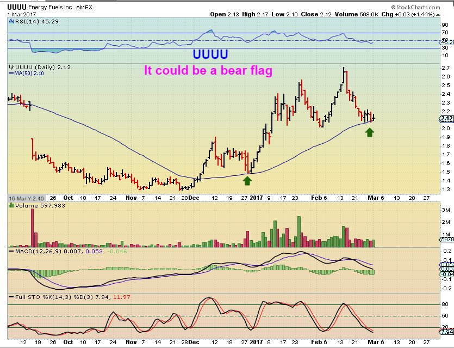Click the 'Low 2.10' value

pyautogui.click(x=284, y=14)
